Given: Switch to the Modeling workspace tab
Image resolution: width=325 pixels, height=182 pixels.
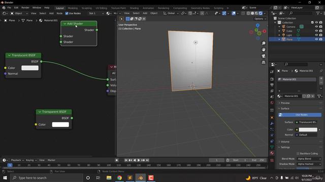Looking at the screenshot, I should [x=73, y=8].
